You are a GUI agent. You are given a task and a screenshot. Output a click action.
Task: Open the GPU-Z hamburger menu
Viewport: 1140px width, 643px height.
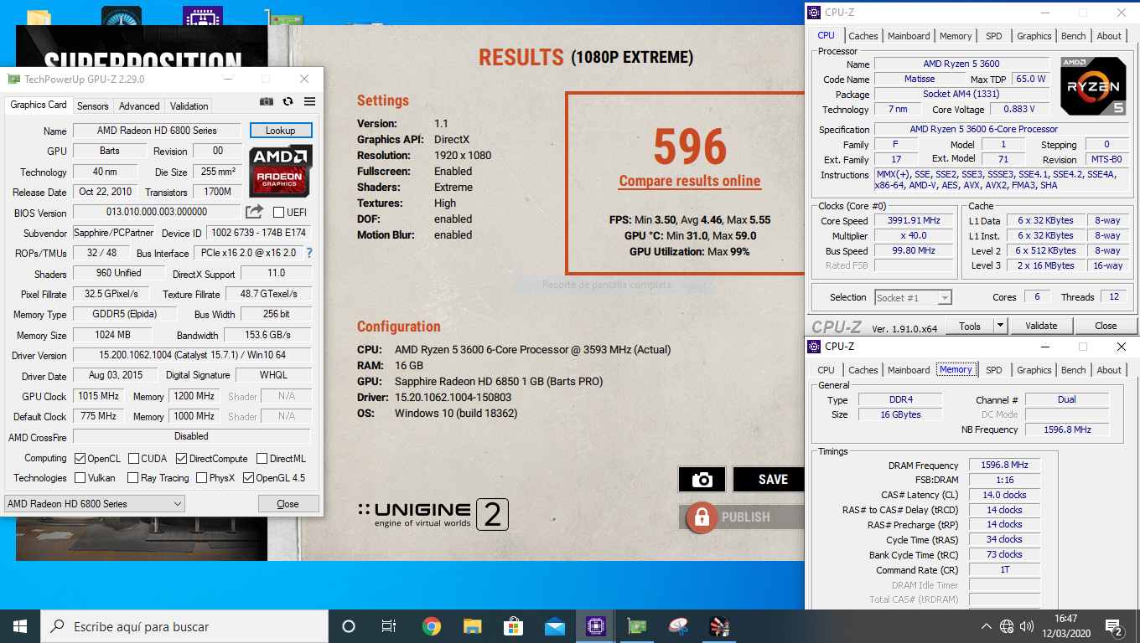(x=309, y=101)
